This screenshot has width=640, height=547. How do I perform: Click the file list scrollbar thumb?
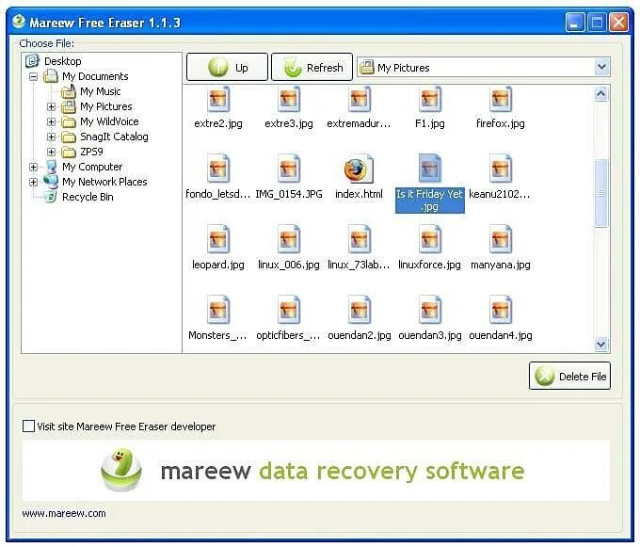pyautogui.click(x=600, y=193)
